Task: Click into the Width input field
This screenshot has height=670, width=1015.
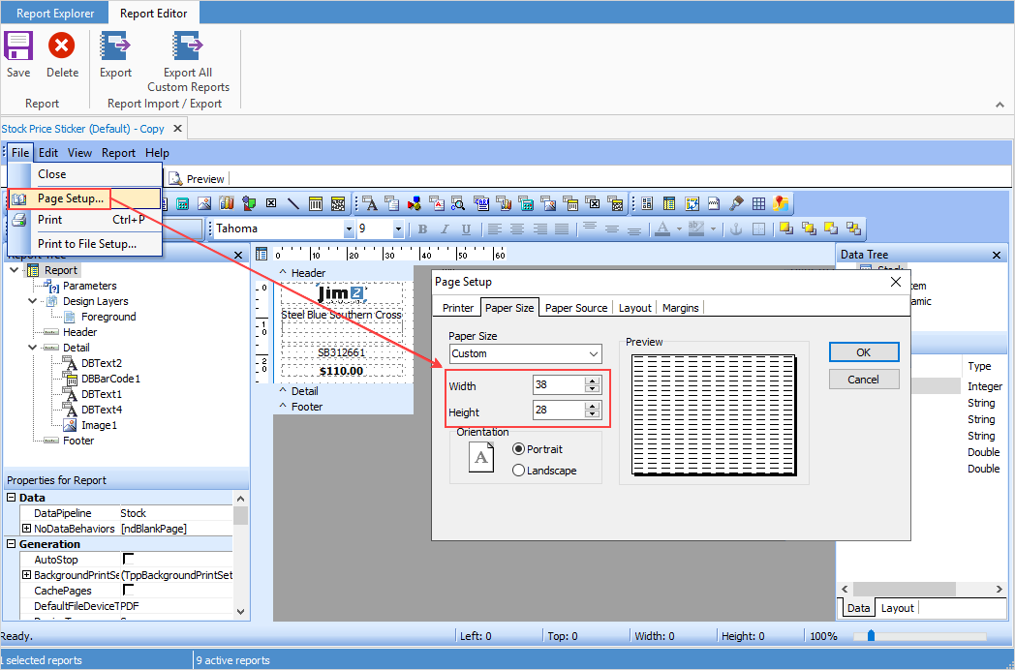Action: [x=558, y=385]
